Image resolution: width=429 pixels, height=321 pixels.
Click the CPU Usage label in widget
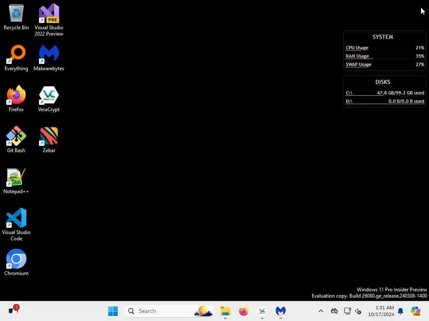(x=357, y=48)
